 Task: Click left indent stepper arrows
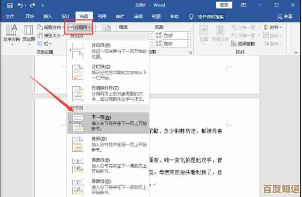152,36
